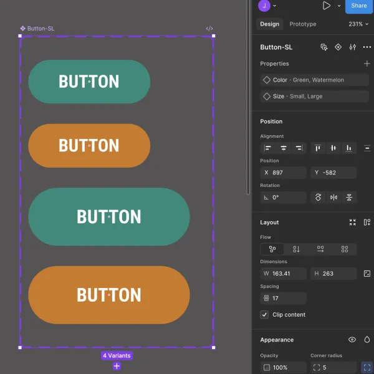Open the avatar dropdown chevron

coord(274,6)
